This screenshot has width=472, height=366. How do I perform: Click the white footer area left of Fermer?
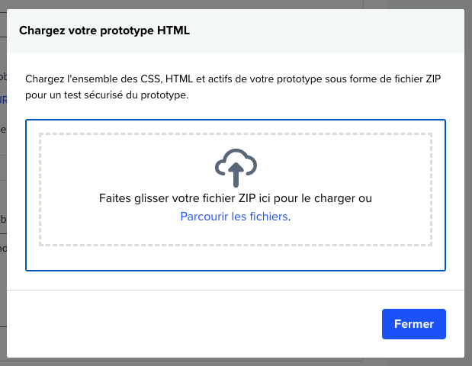[191, 324]
